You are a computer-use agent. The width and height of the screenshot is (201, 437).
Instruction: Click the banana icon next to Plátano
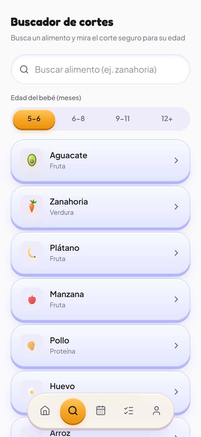click(x=32, y=253)
